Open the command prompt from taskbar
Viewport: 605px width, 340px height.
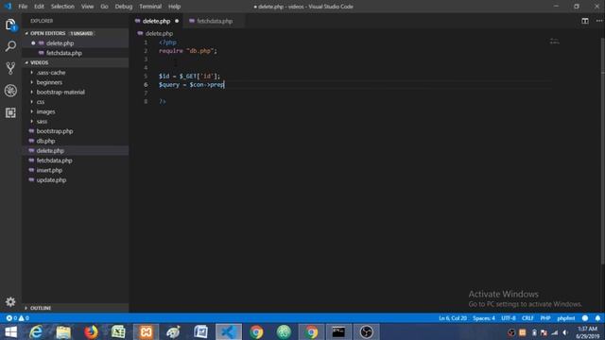pos(338,331)
